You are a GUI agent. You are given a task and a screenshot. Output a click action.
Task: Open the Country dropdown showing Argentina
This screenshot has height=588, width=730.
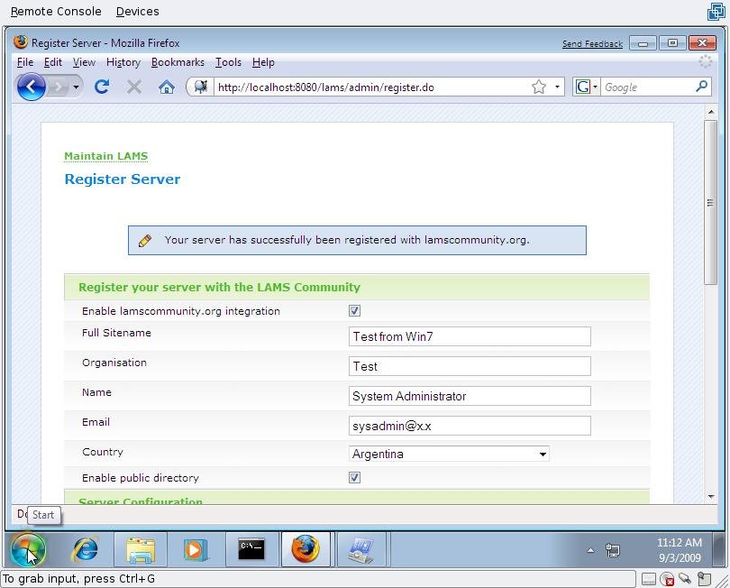coord(449,454)
